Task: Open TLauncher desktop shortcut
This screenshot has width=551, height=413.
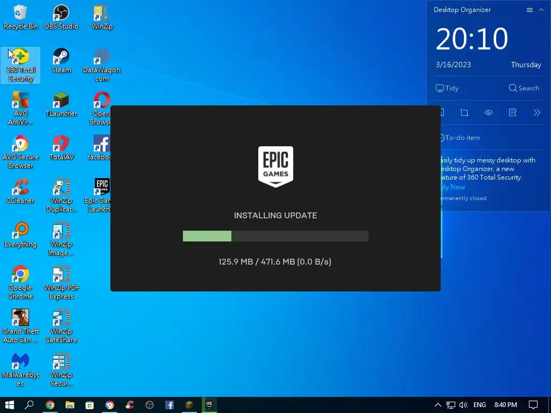Action: (61, 105)
